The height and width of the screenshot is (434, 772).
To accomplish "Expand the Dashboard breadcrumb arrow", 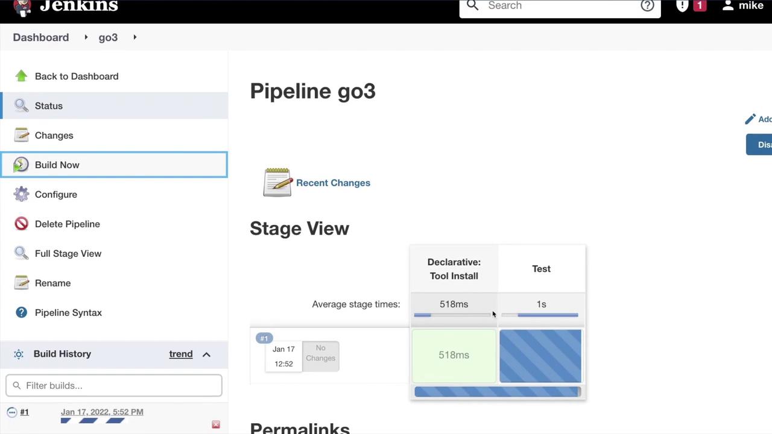I will coord(86,37).
